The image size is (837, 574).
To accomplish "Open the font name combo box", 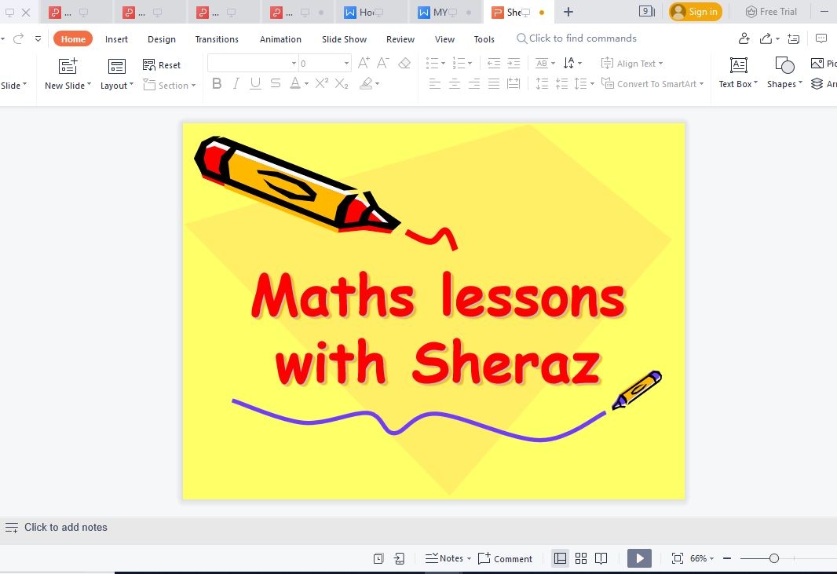I will pyautogui.click(x=253, y=63).
